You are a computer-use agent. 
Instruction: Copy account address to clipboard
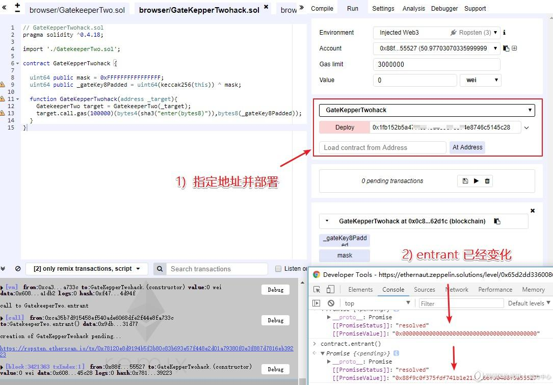(x=506, y=48)
